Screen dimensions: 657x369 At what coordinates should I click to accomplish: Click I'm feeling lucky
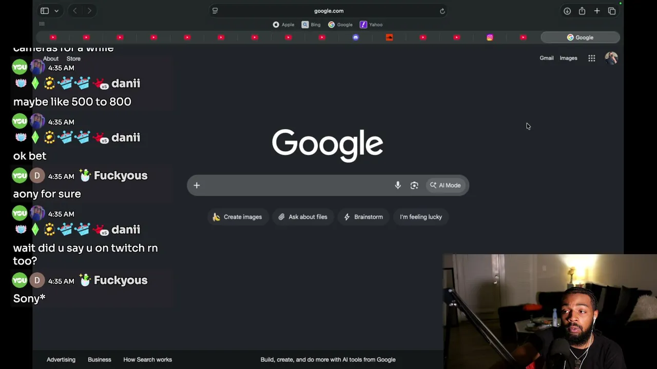pyautogui.click(x=421, y=217)
